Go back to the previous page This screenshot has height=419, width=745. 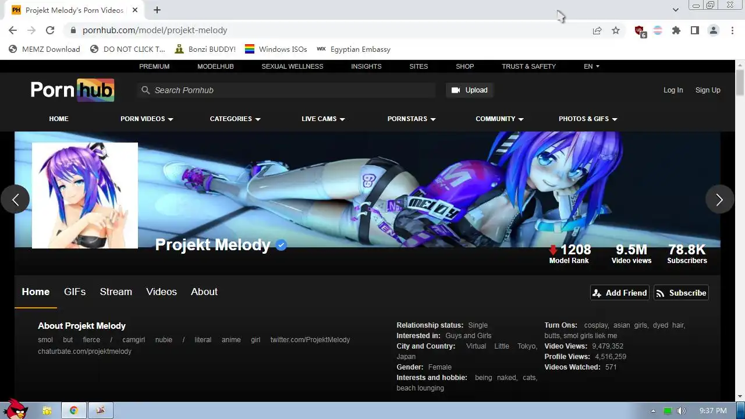tap(13, 30)
